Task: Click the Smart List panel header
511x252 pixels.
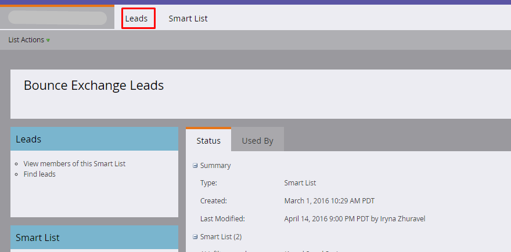Action: click(x=95, y=238)
